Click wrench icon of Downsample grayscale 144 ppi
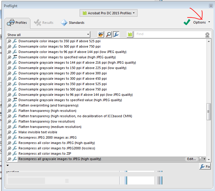215x191 pixels. pyautogui.click(x=15, y=62)
